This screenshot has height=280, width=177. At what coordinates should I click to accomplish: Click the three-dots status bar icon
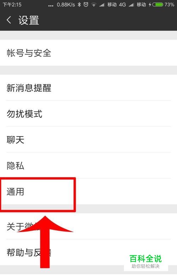tap(51, 6)
